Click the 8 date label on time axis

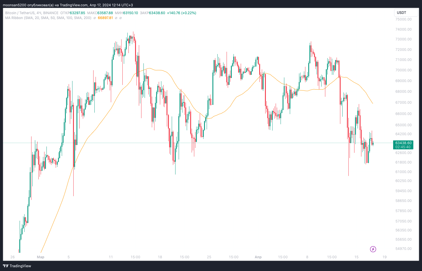coord(307,257)
